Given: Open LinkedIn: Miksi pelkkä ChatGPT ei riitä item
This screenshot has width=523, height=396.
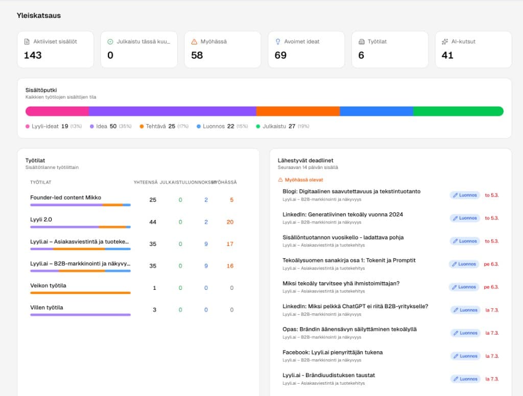Looking at the screenshot, I should point(391,310).
